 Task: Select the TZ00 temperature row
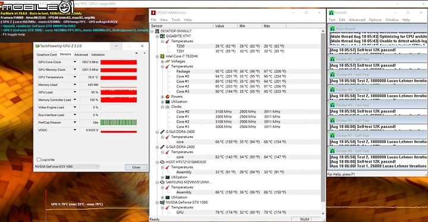coord(235,46)
